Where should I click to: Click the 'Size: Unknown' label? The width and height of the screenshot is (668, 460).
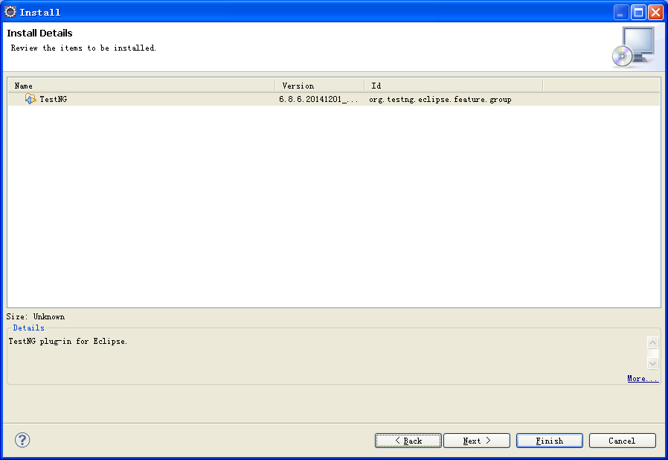point(36,317)
